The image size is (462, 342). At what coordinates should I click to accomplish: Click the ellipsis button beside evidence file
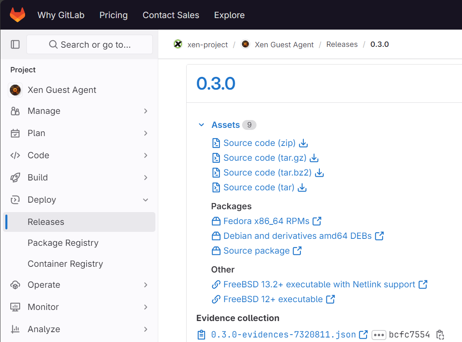(379, 335)
